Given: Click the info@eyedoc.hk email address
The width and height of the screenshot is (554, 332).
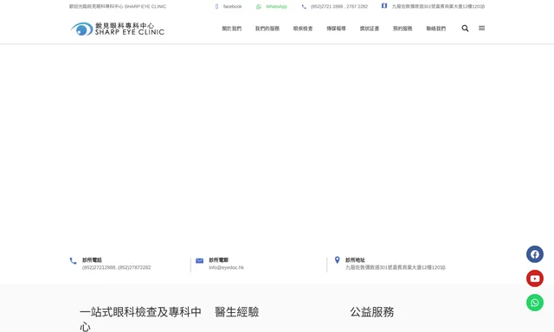Looking at the screenshot, I should [x=227, y=267].
